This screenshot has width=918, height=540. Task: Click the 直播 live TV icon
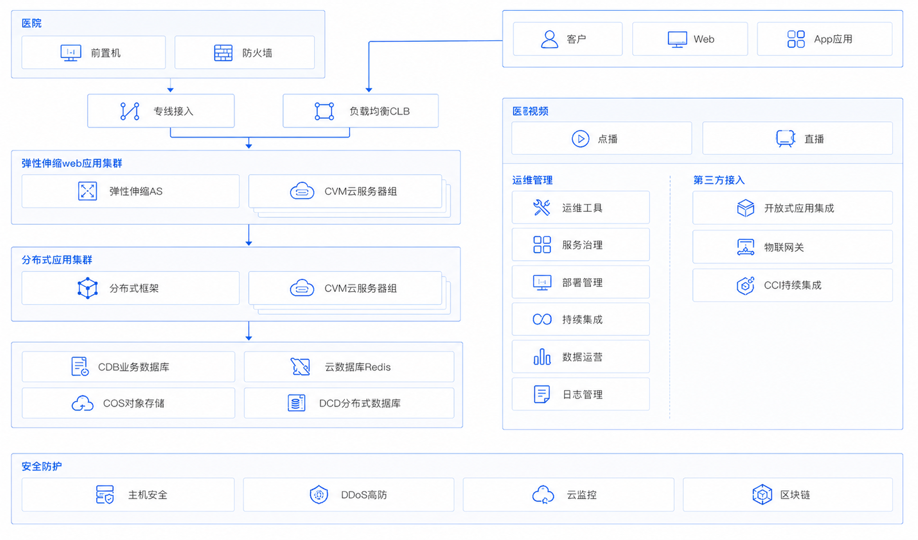785,139
